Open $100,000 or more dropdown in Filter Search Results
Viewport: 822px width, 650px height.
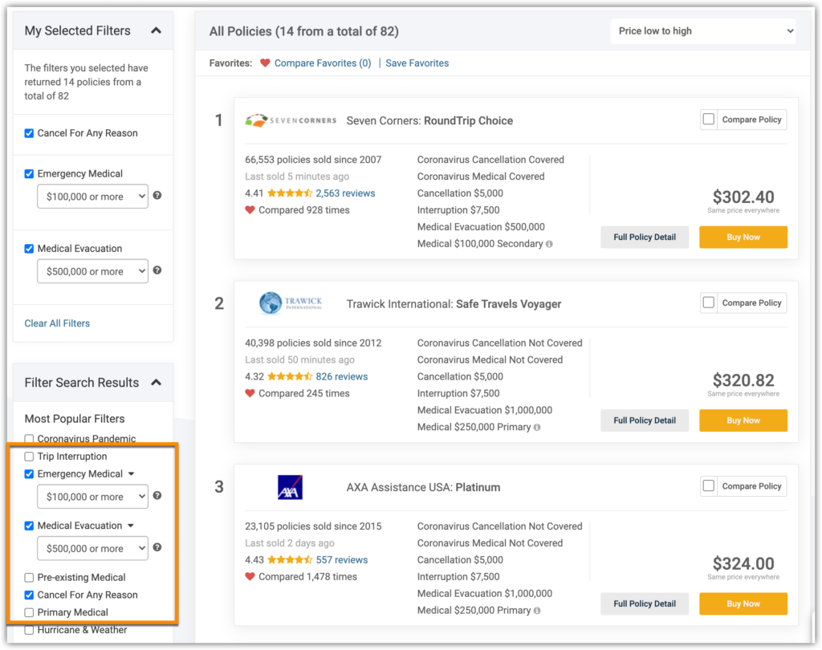point(93,497)
